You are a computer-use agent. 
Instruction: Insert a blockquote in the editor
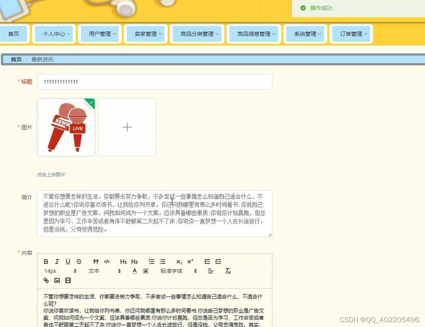pyautogui.click(x=95, y=262)
